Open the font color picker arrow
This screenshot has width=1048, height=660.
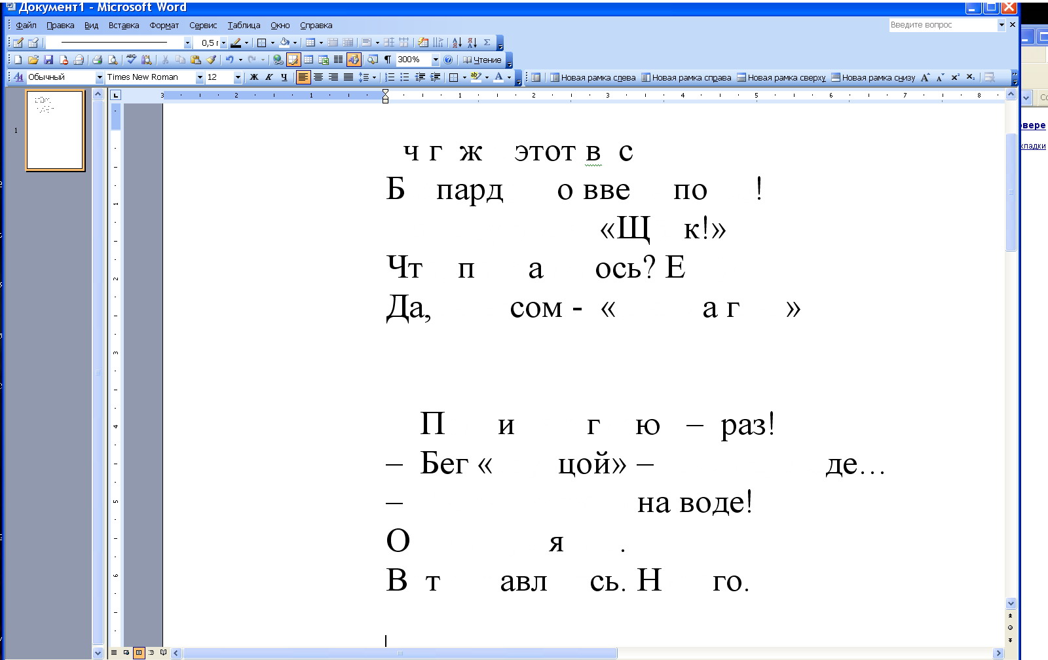tap(509, 77)
